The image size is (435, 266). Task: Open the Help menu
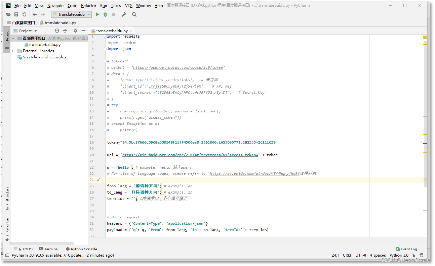159,6
